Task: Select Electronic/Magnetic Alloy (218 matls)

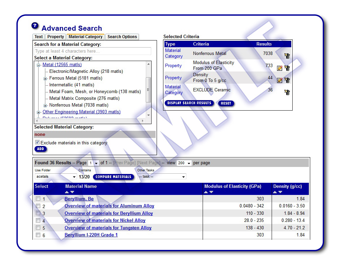Action: 86,71
